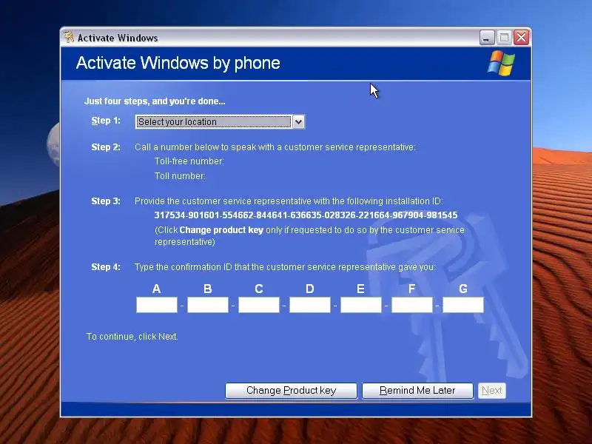Viewport: 592px width, 444px height.
Task: Click the installation ID number string
Action: pyautogui.click(x=306, y=215)
